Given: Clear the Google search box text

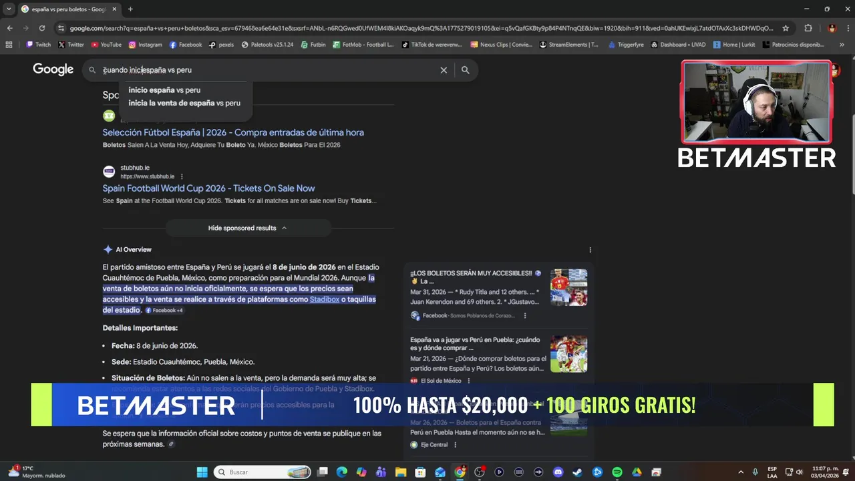Looking at the screenshot, I should point(444,70).
